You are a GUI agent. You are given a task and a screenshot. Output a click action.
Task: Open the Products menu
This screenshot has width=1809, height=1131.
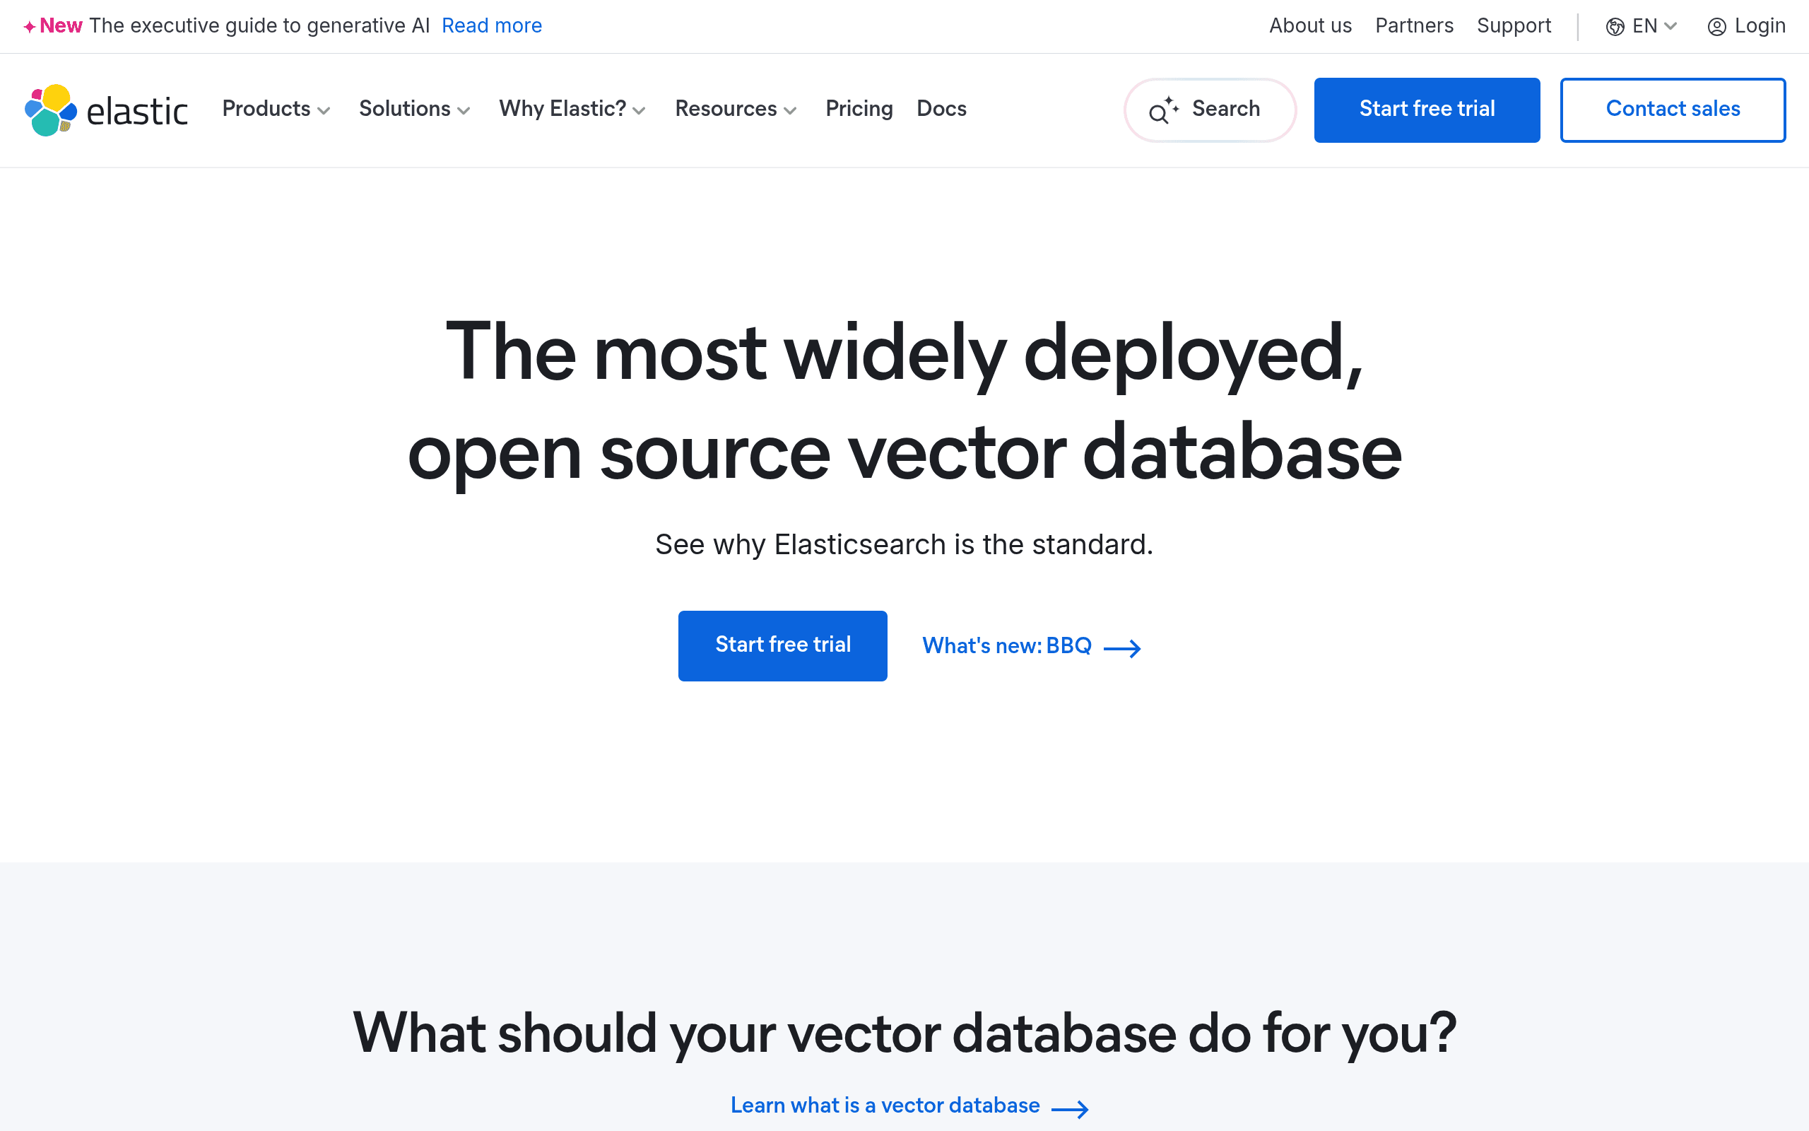coord(276,109)
